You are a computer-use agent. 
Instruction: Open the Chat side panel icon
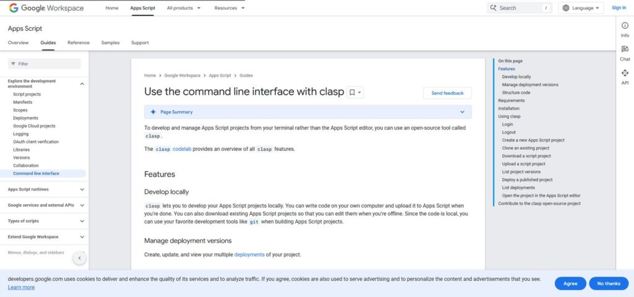tap(625, 49)
